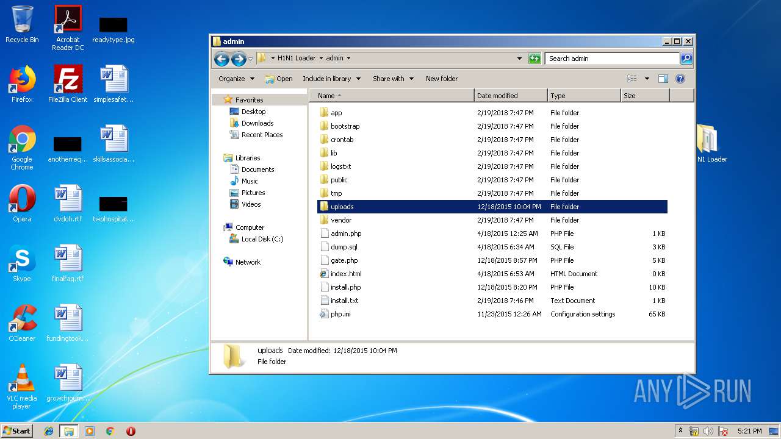Expand the views options arrow

point(647,79)
